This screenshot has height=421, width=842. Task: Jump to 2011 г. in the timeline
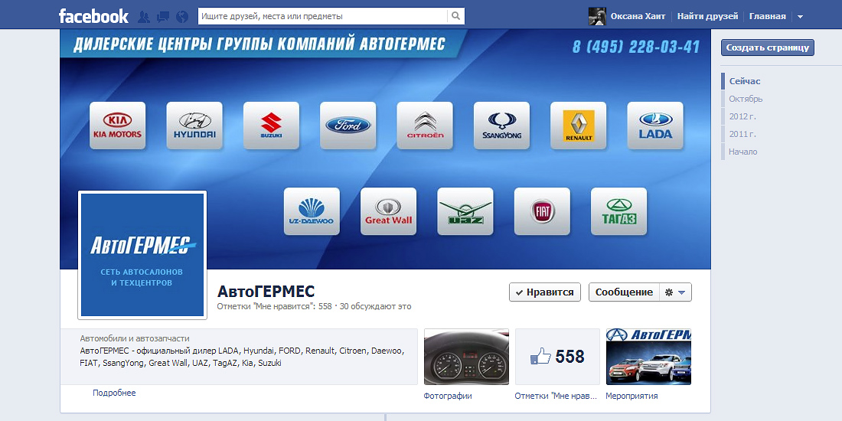click(742, 134)
